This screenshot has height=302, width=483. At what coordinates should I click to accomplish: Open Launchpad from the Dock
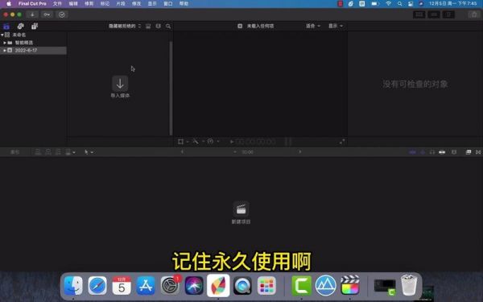point(266,285)
